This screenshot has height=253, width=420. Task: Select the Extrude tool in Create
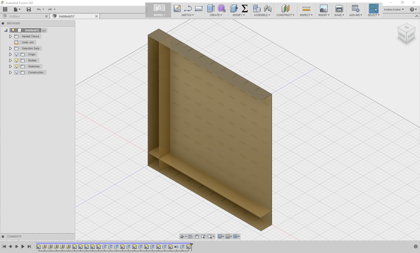tap(211, 9)
